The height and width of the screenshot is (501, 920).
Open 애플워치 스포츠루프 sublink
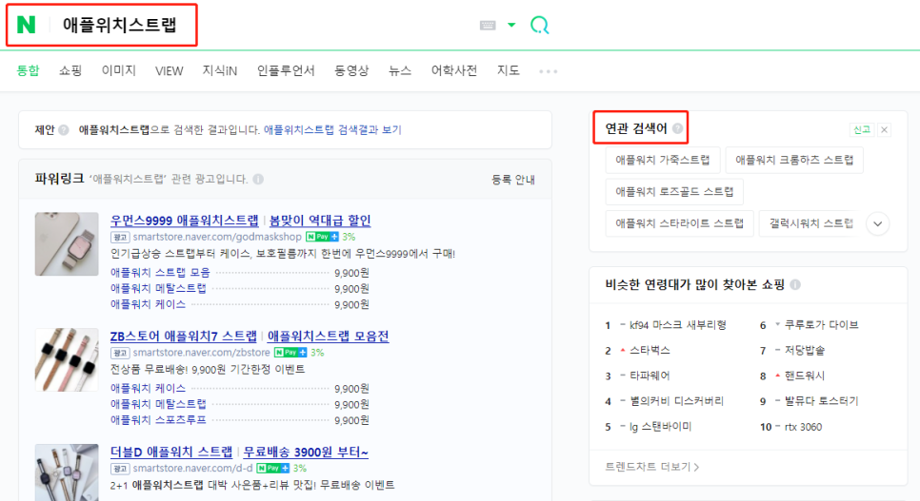pyautogui.click(x=158, y=419)
